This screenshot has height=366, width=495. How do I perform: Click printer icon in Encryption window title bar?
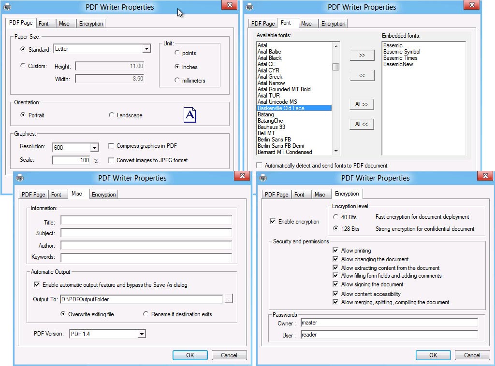coord(263,178)
